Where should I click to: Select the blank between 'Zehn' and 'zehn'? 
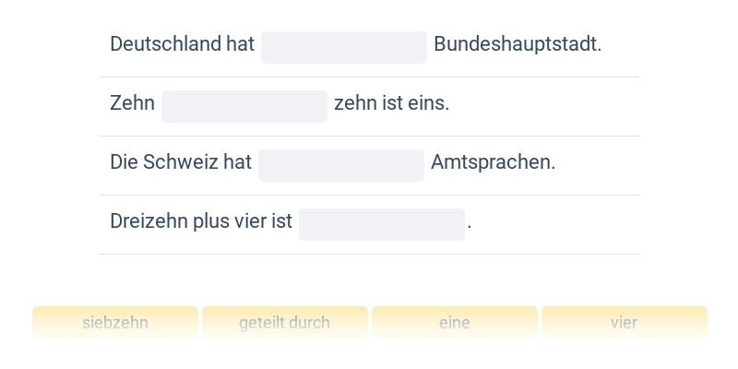244,106
